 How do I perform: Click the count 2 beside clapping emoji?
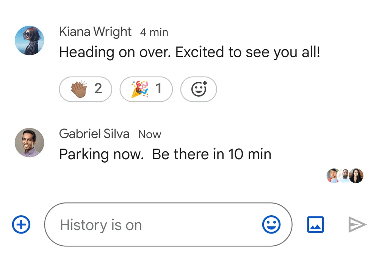tap(98, 89)
